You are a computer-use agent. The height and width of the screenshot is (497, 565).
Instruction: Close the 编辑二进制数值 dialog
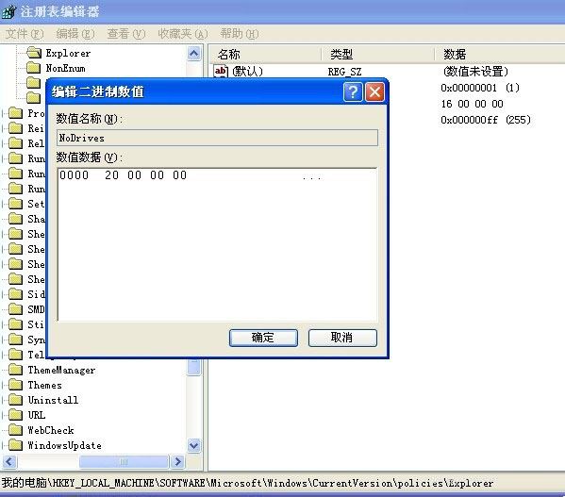tap(374, 92)
